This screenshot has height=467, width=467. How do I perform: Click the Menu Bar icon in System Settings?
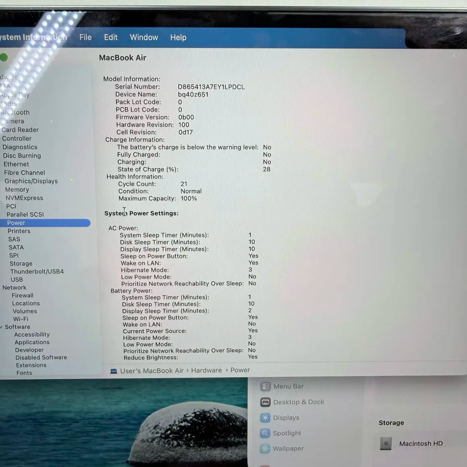[x=265, y=386]
